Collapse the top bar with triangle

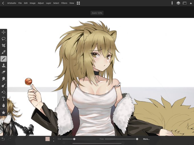(191, 3)
